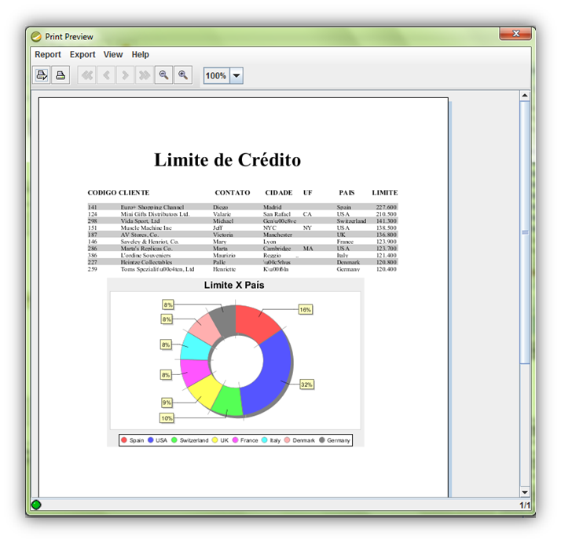Open the Export menu
This screenshot has width=561, height=543.
[x=82, y=55]
